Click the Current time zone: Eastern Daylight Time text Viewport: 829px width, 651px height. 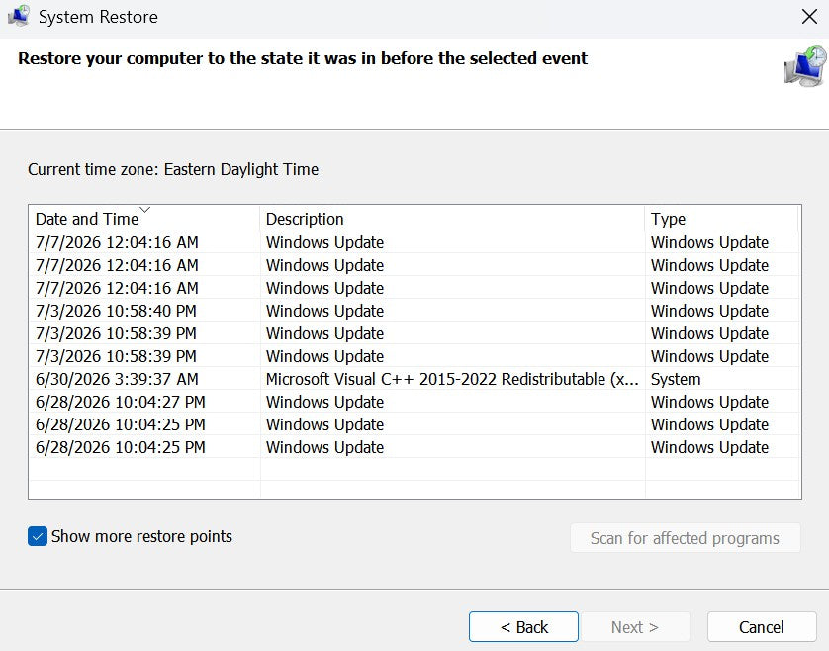click(x=173, y=170)
